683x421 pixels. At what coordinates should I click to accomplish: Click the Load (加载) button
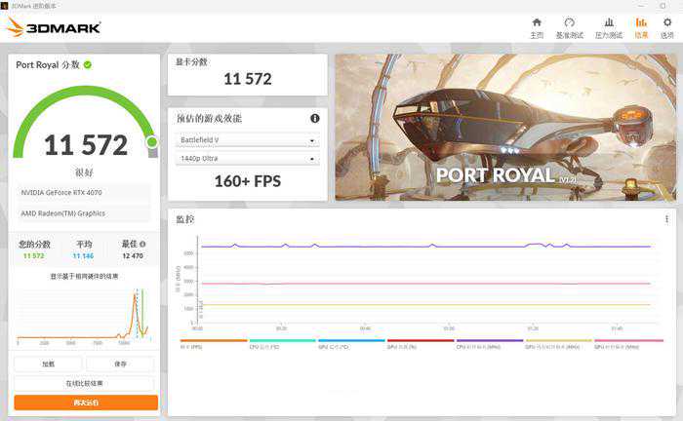48,364
